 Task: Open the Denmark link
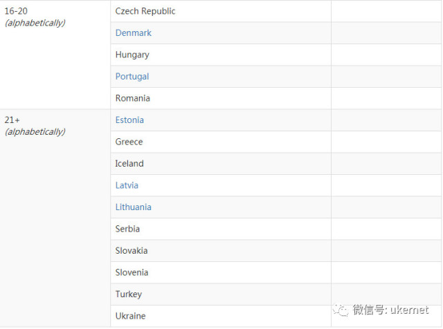[x=134, y=33]
